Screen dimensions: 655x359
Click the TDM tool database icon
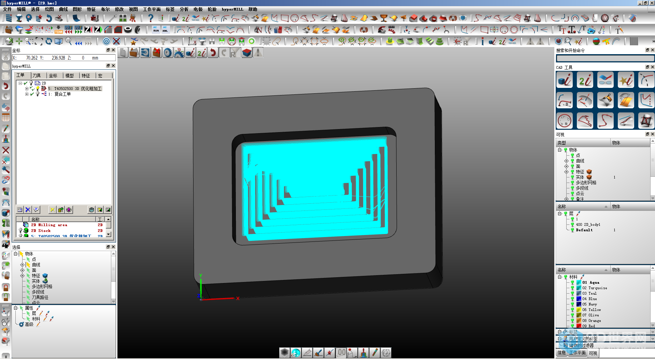click(58, 30)
